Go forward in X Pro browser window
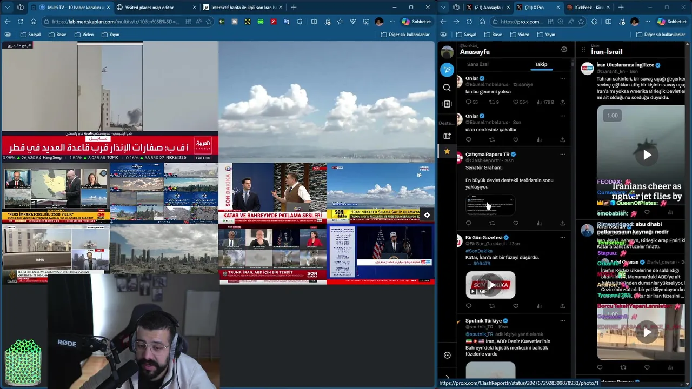The image size is (692, 389). [456, 22]
